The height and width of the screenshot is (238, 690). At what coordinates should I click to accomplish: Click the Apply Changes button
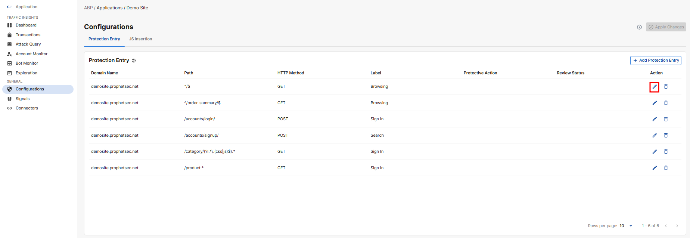click(x=666, y=27)
